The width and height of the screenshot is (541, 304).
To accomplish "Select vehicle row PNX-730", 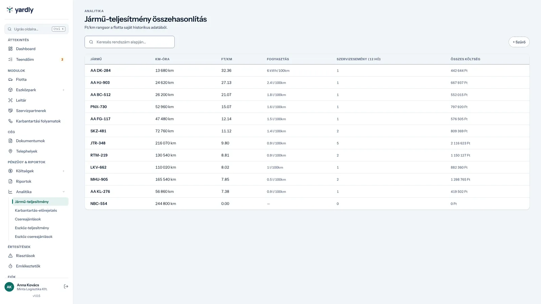I will (x=307, y=107).
